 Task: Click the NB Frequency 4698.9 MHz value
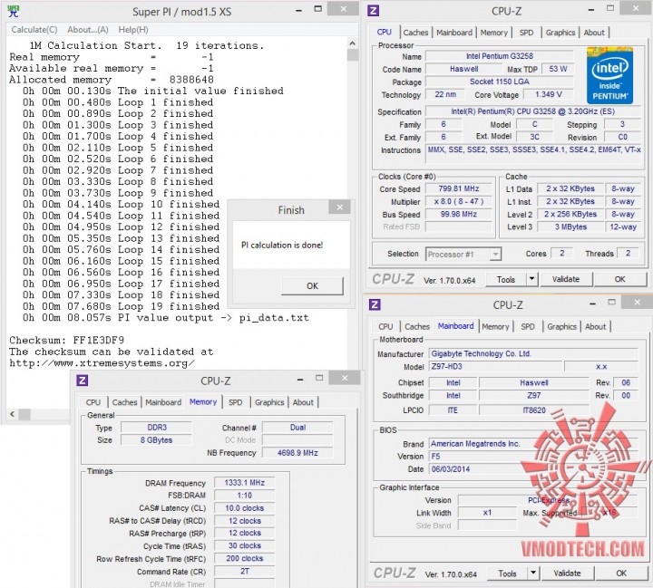[x=297, y=453]
